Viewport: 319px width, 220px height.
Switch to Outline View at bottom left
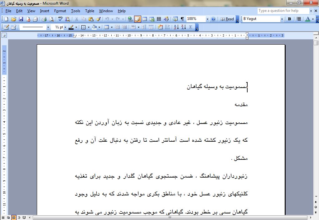[x=19, y=218]
